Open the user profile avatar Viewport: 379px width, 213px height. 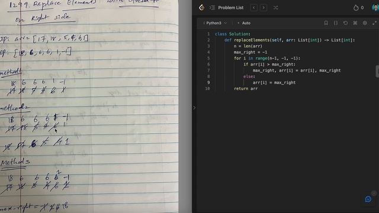[x=375, y=8]
